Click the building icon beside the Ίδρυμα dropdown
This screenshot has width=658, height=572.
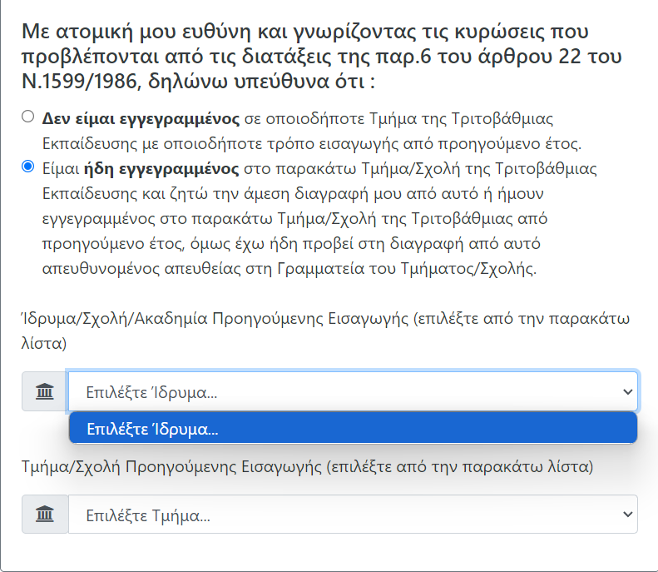[45, 391]
